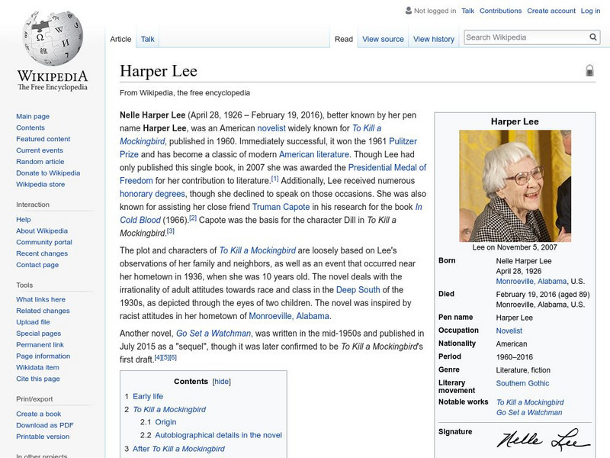
Task: Open Page information link
Action: coord(43,356)
